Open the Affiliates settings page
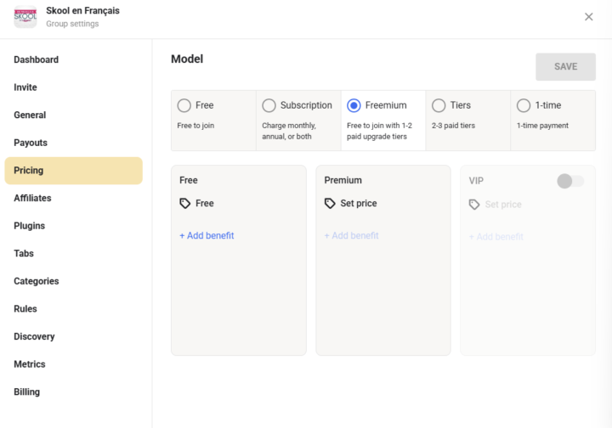The width and height of the screenshot is (612, 428). 32,198
